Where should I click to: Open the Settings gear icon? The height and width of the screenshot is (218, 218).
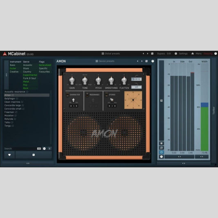tap(176, 54)
